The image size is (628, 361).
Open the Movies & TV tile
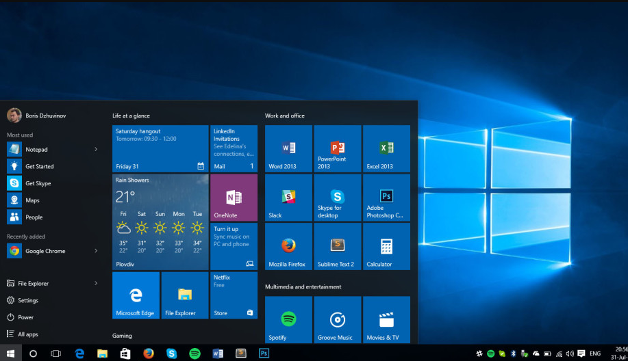(x=386, y=319)
